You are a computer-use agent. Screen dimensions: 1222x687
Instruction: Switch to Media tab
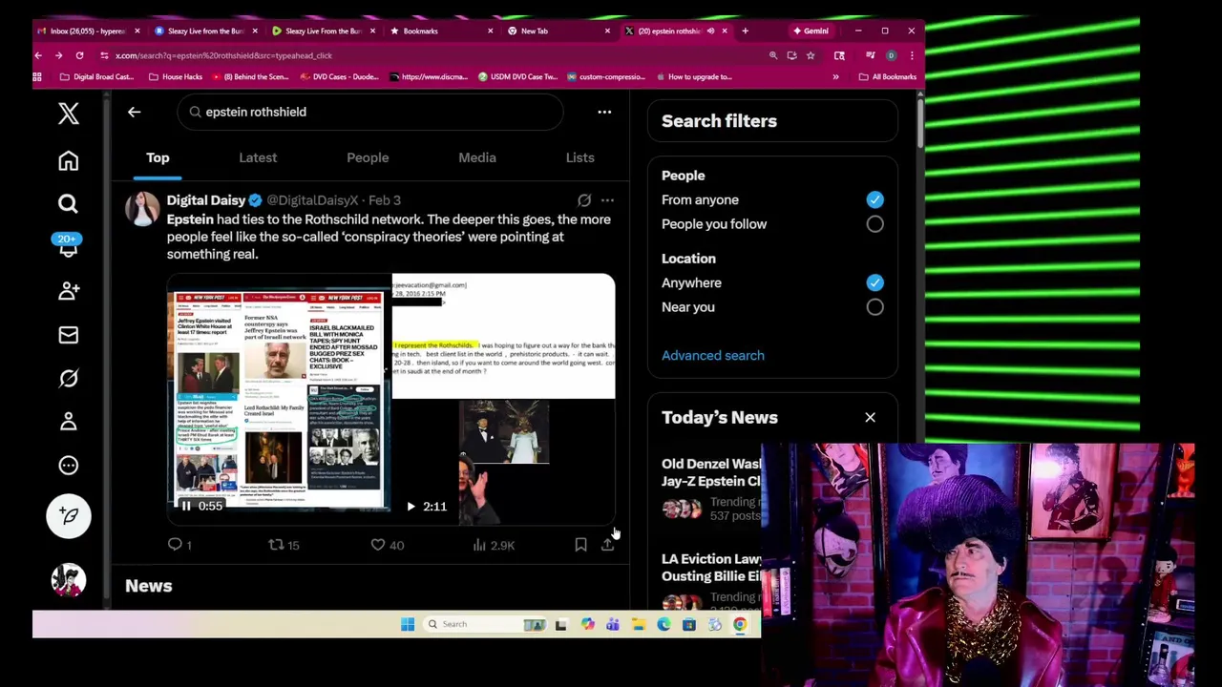[477, 157]
